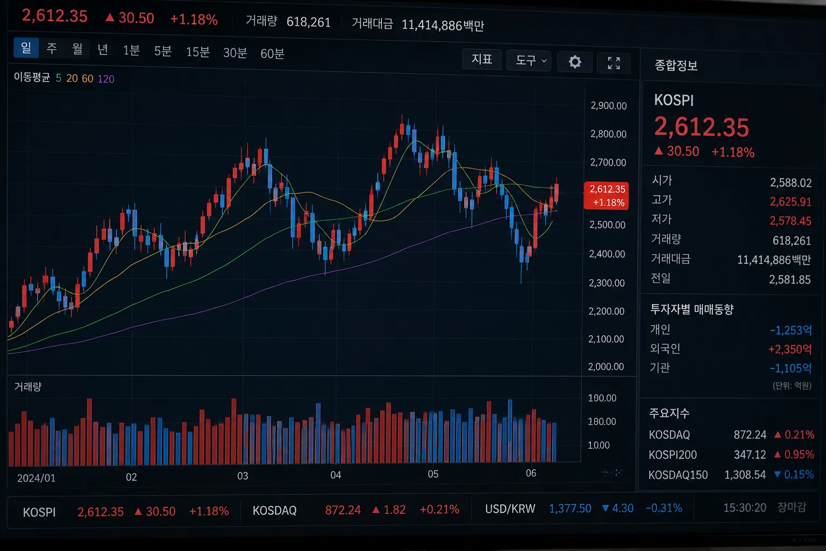Click the +1.18% change in the top header
Image resolution: width=826 pixels, height=551 pixels.
coord(194,19)
